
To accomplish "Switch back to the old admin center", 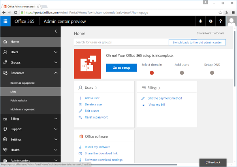I will pyautogui.click(x=197, y=42).
